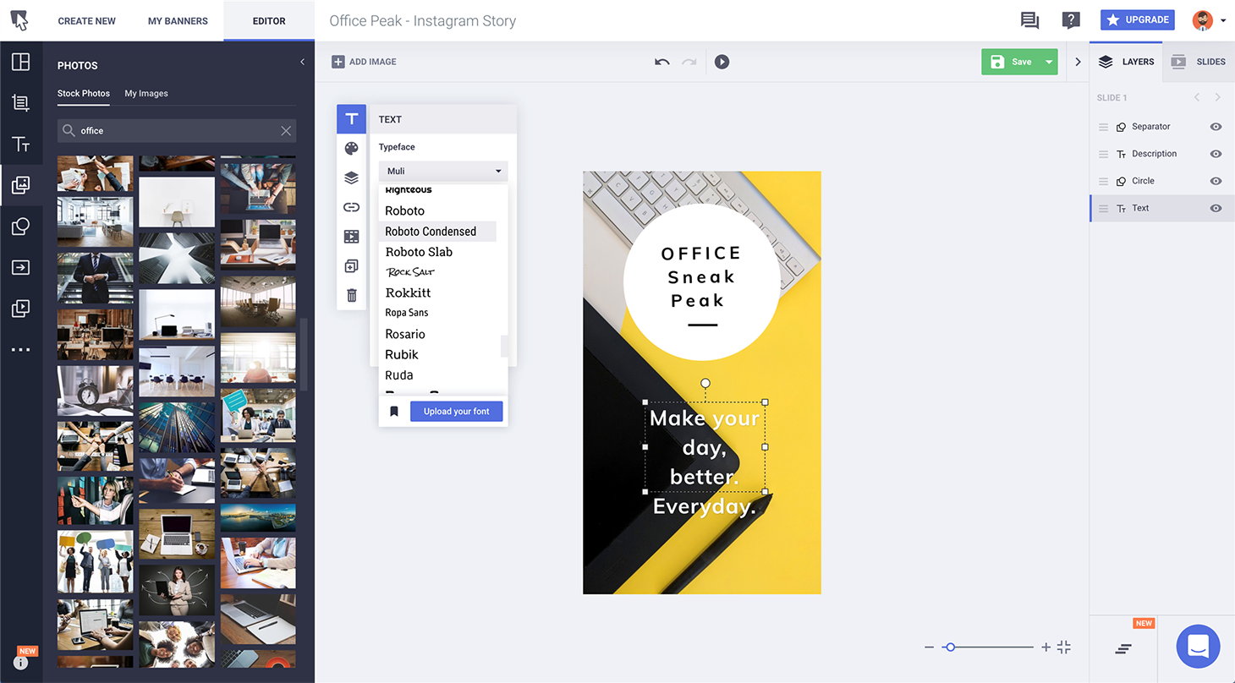1235x683 pixels.
Task: Open the resize canvas sidebar icon
Action: tap(21, 103)
